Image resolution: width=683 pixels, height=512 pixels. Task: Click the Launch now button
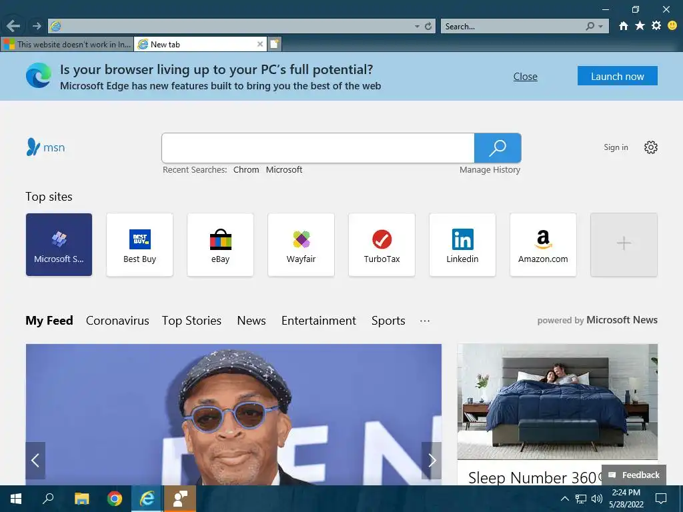tap(617, 76)
